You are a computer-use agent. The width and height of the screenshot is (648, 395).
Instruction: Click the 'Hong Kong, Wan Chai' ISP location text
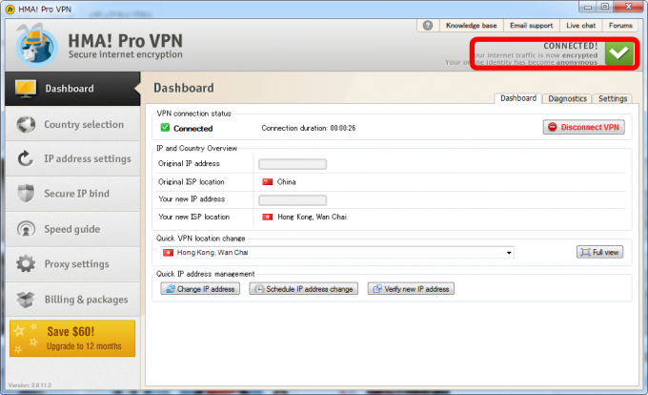pyautogui.click(x=312, y=217)
